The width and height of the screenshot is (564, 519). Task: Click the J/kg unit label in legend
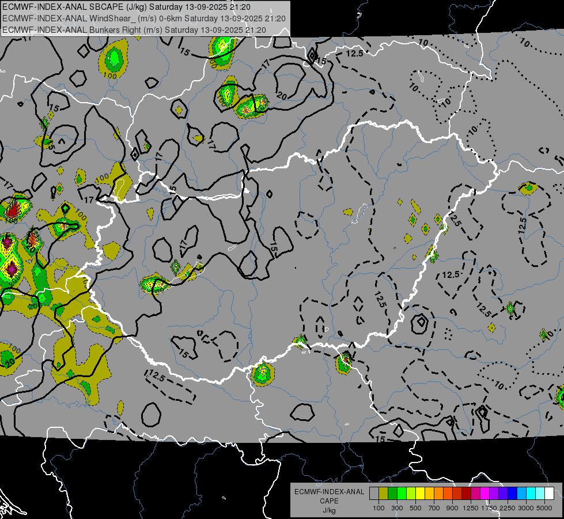click(329, 510)
